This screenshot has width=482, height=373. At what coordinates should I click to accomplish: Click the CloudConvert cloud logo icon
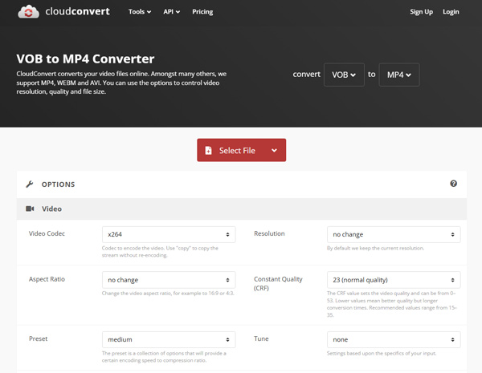pyautogui.click(x=28, y=12)
